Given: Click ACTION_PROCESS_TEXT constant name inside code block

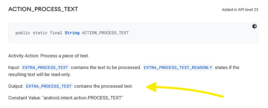Looking at the screenshot, I should pos(105,33).
